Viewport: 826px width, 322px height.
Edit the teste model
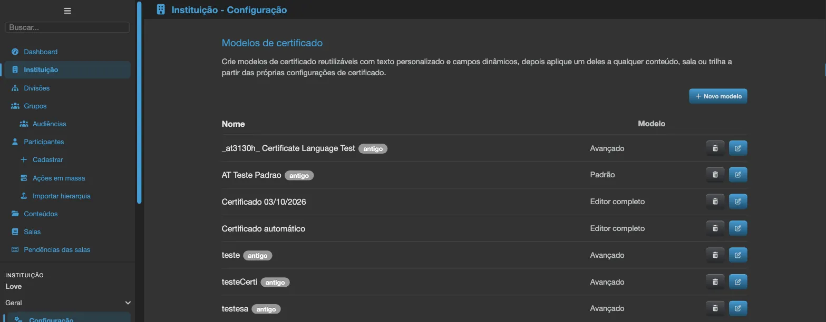[x=738, y=255]
